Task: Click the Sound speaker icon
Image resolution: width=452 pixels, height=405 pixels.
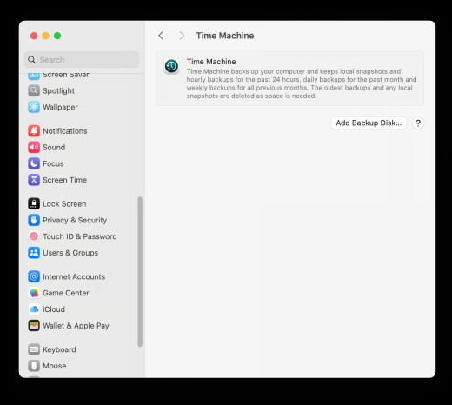Action: point(34,147)
